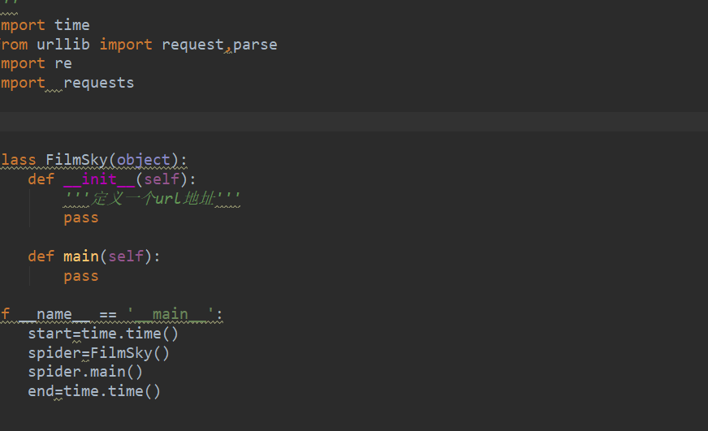Click the Chinese url docstring

click(153, 198)
